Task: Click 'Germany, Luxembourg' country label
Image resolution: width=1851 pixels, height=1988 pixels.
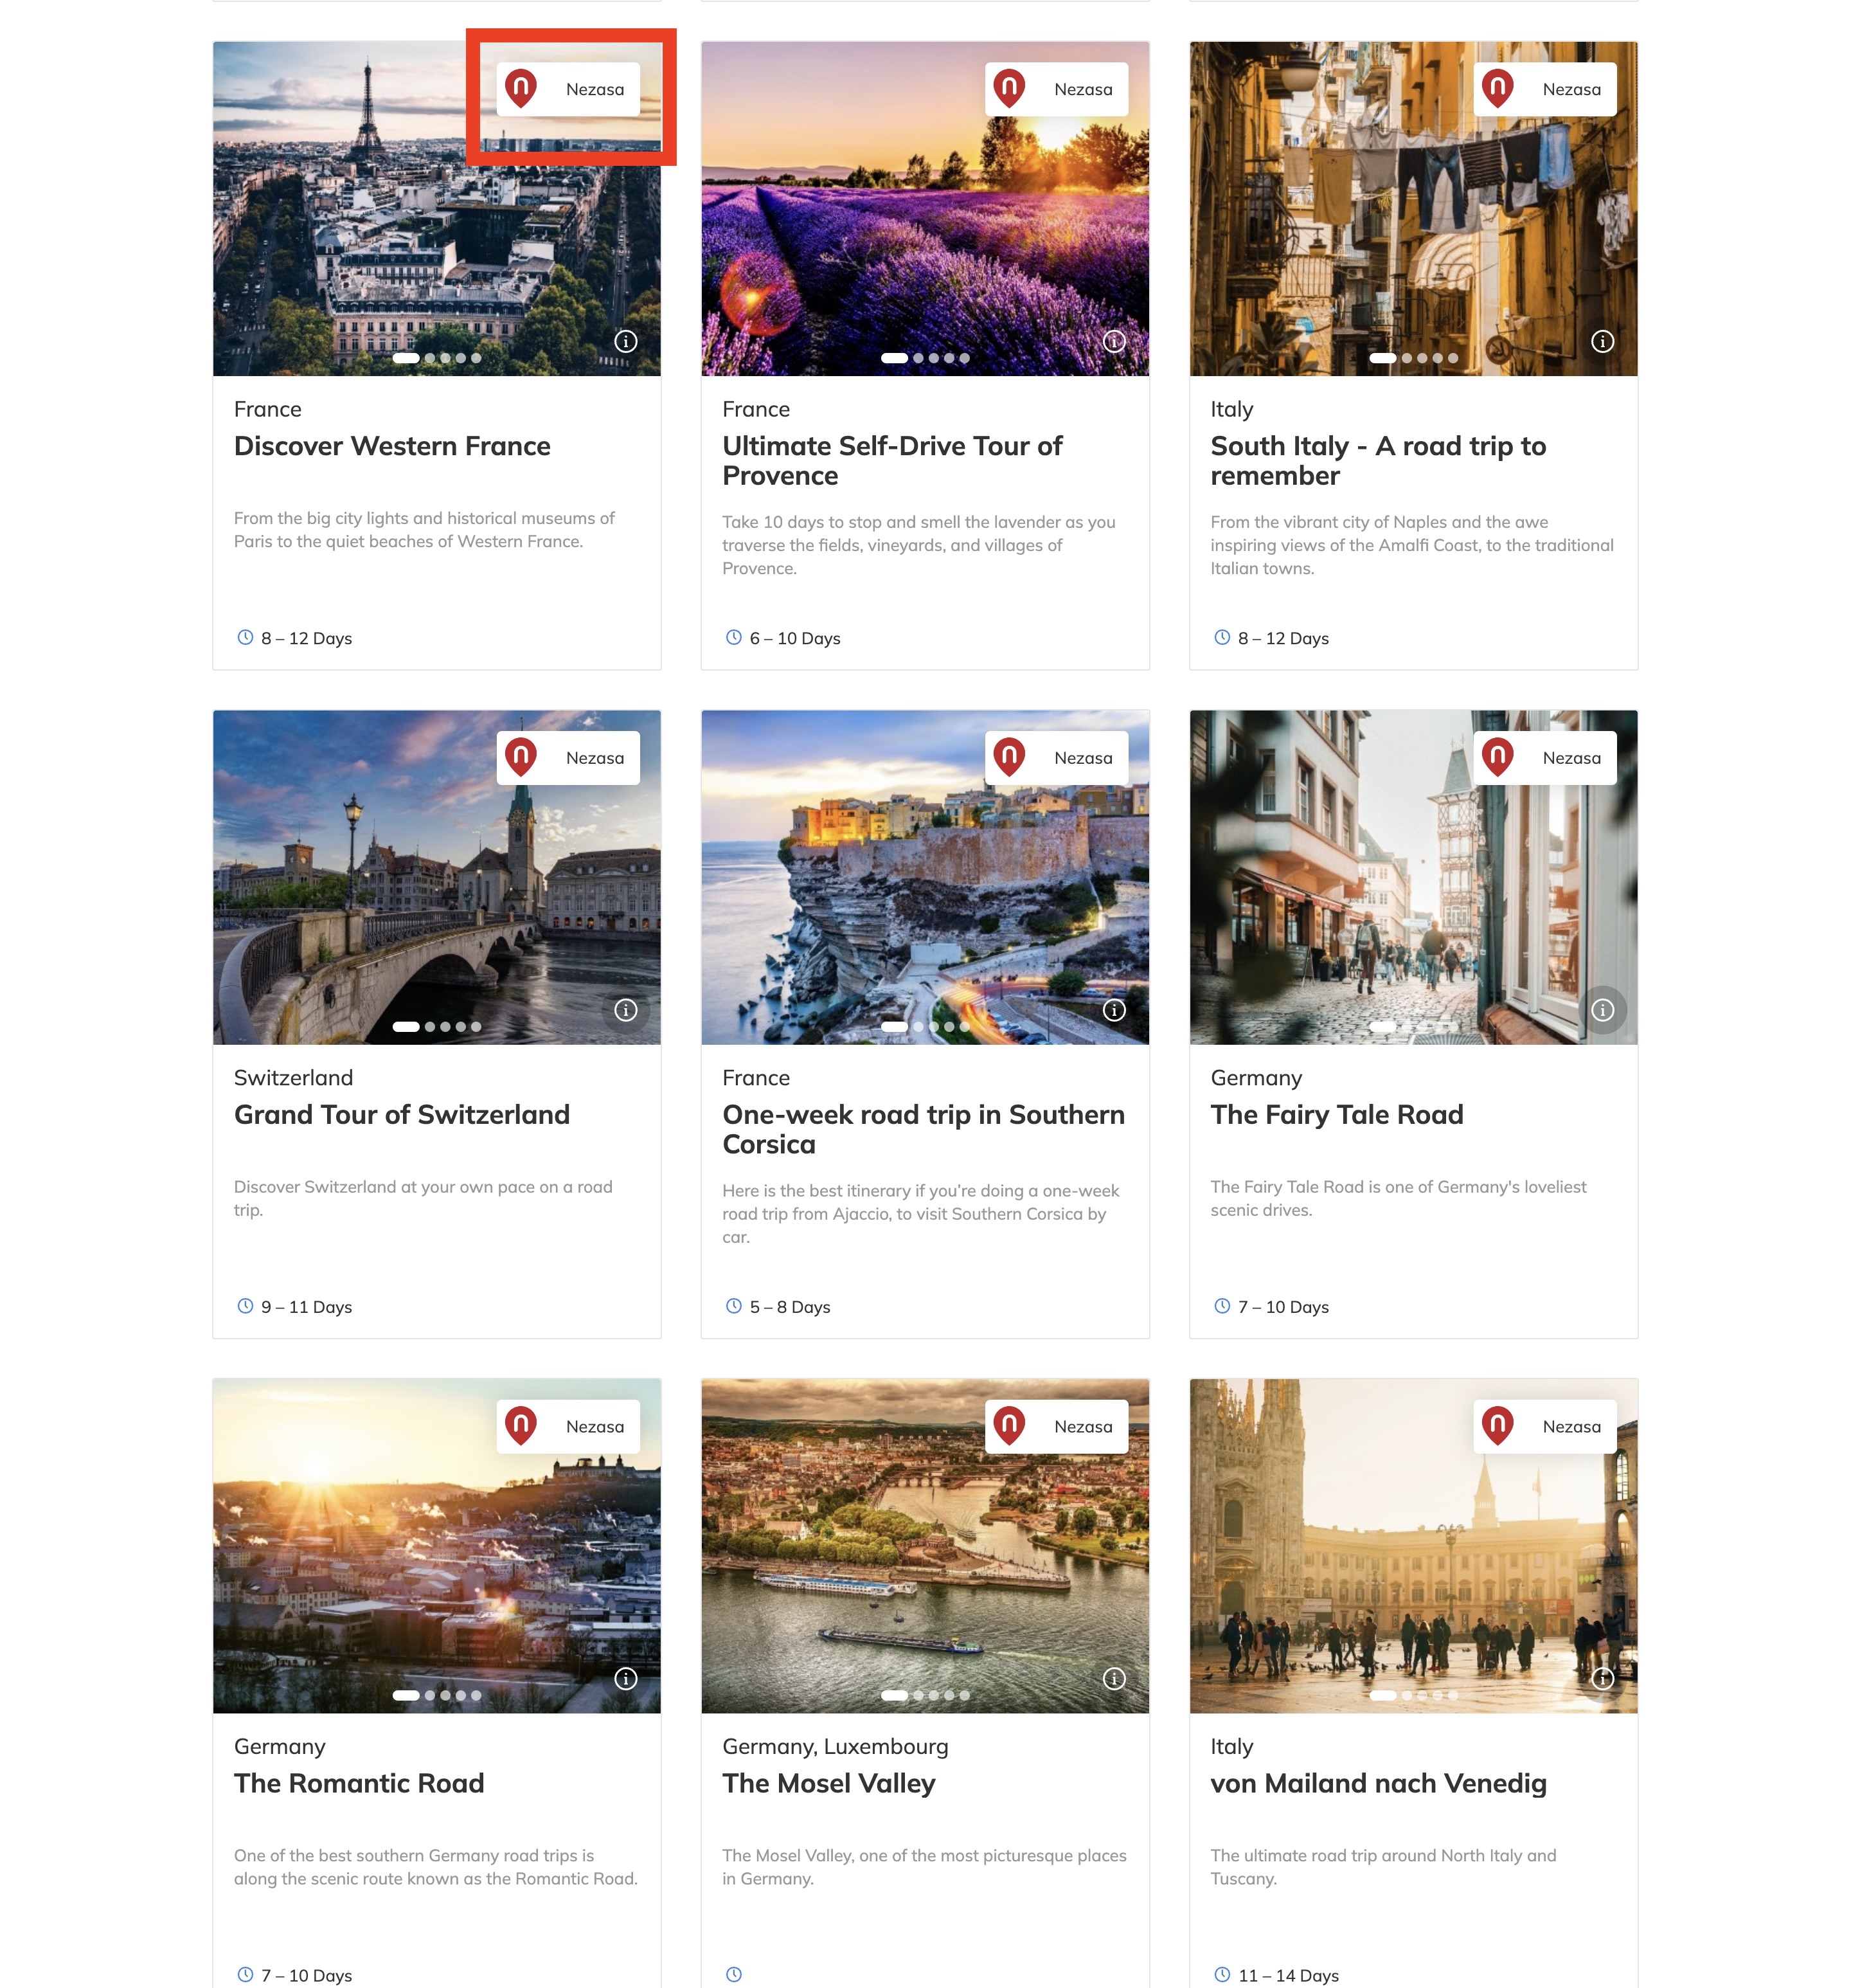Action: click(x=836, y=1747)
